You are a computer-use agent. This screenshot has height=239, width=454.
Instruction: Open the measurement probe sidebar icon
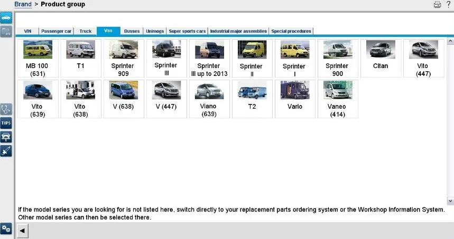[x=6, y=151]
